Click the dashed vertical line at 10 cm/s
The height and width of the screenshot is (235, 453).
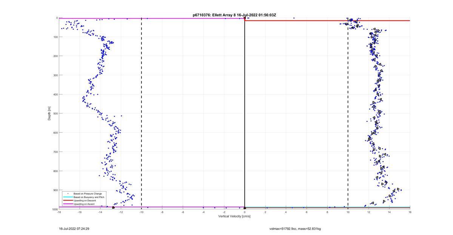click(x=348, y=113)
